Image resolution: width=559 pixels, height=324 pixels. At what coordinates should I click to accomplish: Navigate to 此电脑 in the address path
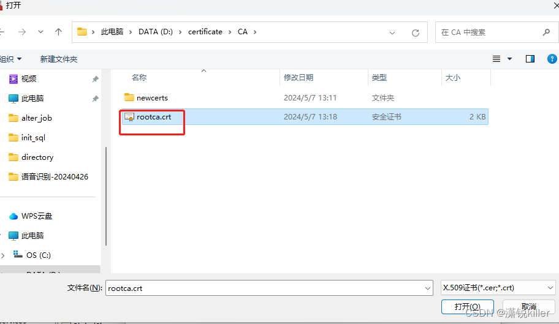pos(112,32)
